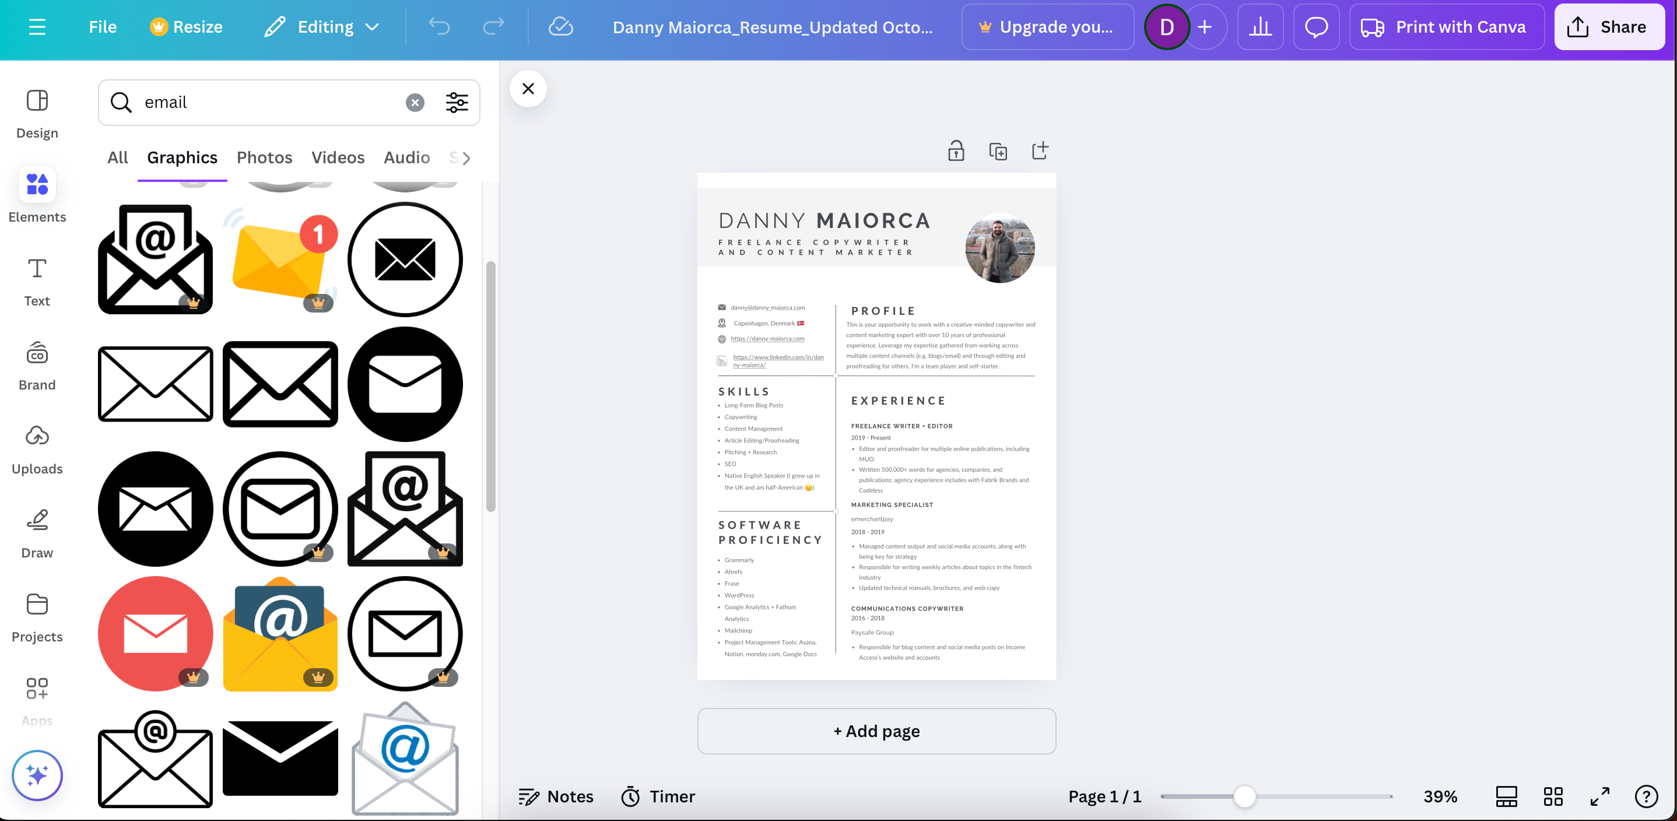Open the Draw sidebar panel
1677x821 pixels.
click(x=37, y=534)
